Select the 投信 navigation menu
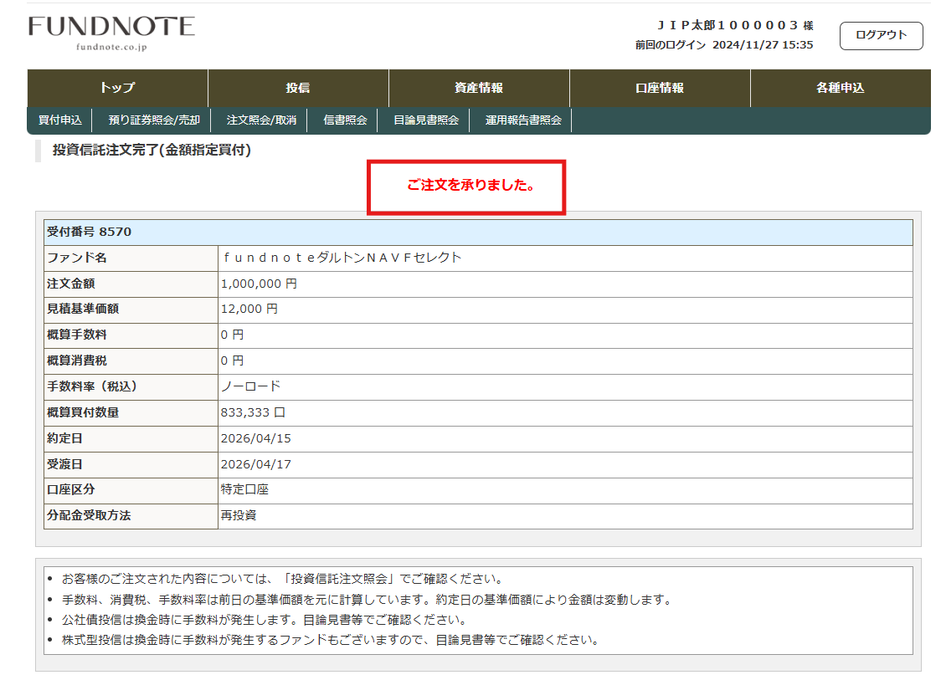The width and height of the screenshot is (941, 675). (x=298, y=88)
